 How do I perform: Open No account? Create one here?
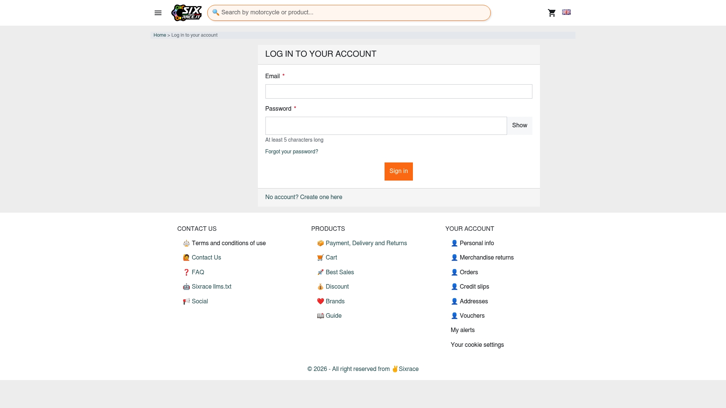tap(304, 197)
